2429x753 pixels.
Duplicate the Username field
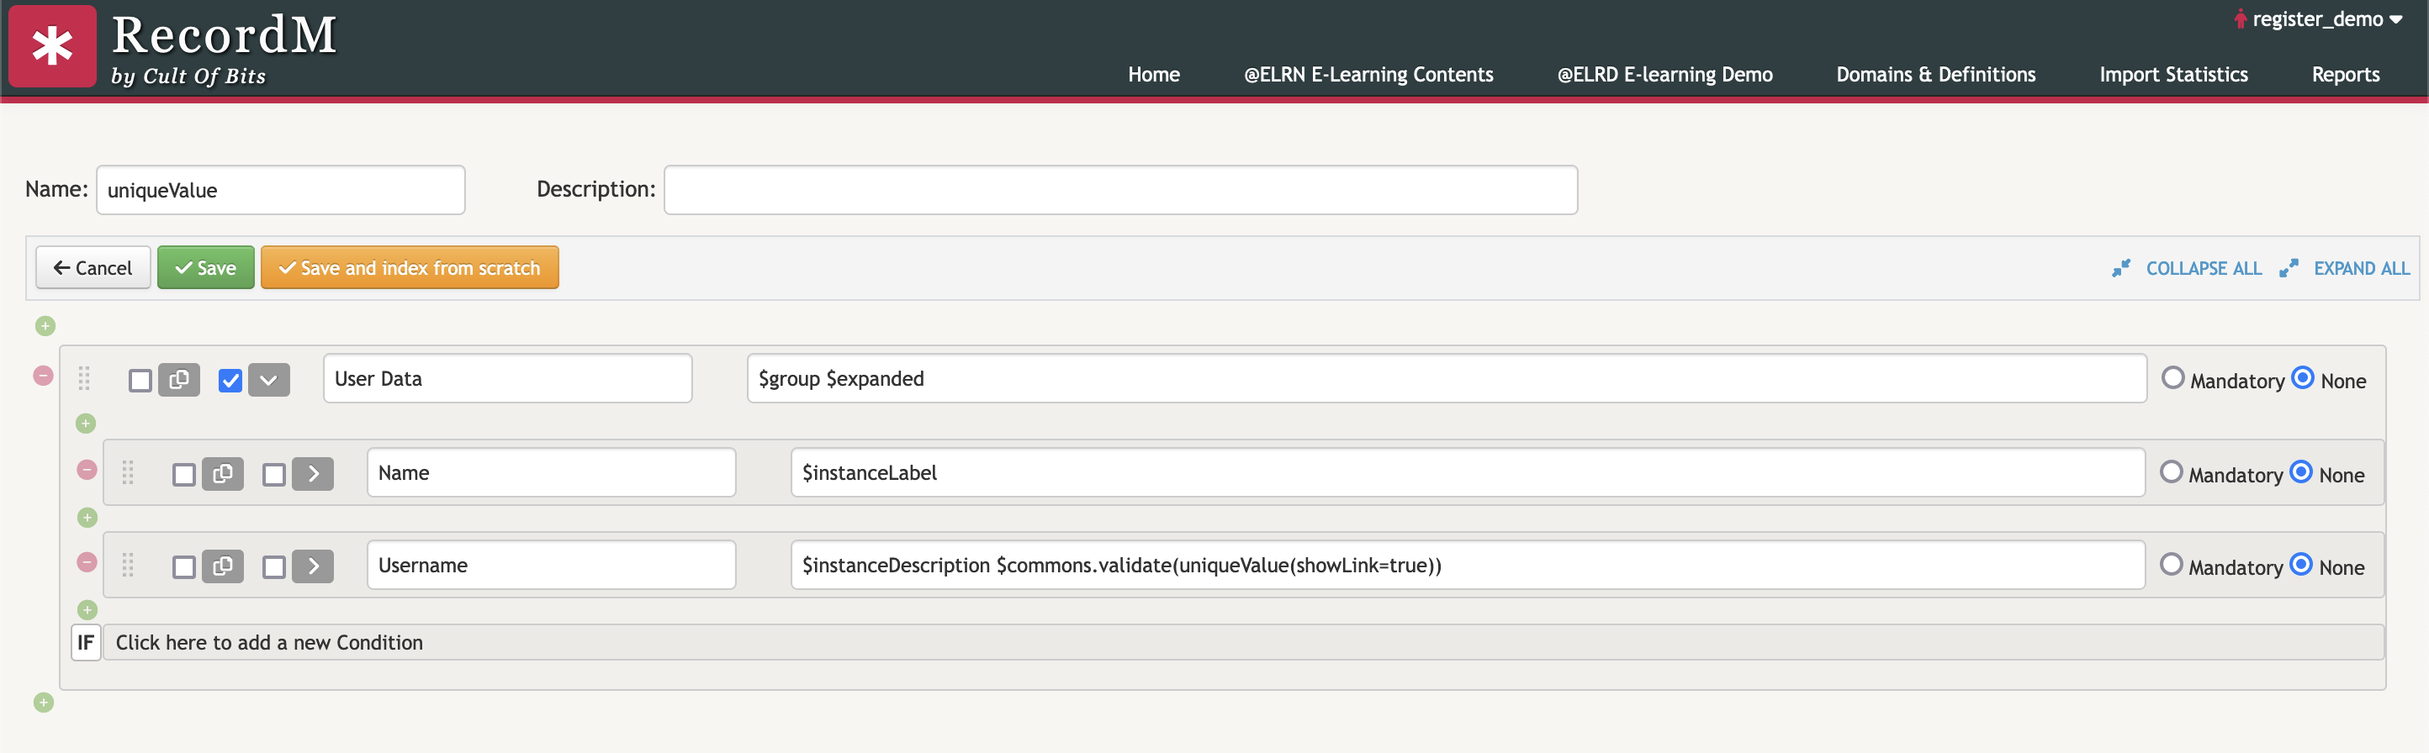[223, 566]
